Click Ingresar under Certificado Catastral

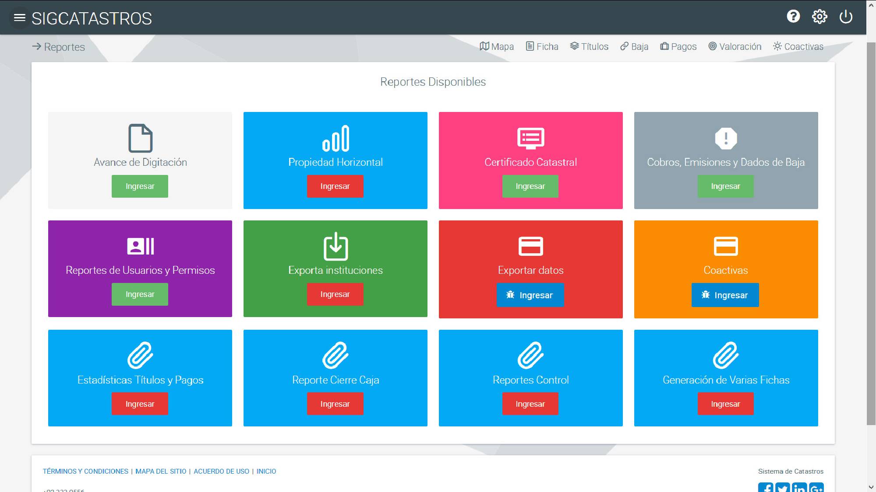tap(530, 186)
